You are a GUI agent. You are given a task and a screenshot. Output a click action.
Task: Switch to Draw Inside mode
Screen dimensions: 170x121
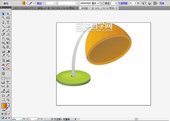tap(9, 118)
